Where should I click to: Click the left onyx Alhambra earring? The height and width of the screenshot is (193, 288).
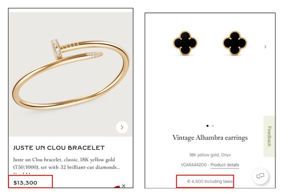pos(185,43)
